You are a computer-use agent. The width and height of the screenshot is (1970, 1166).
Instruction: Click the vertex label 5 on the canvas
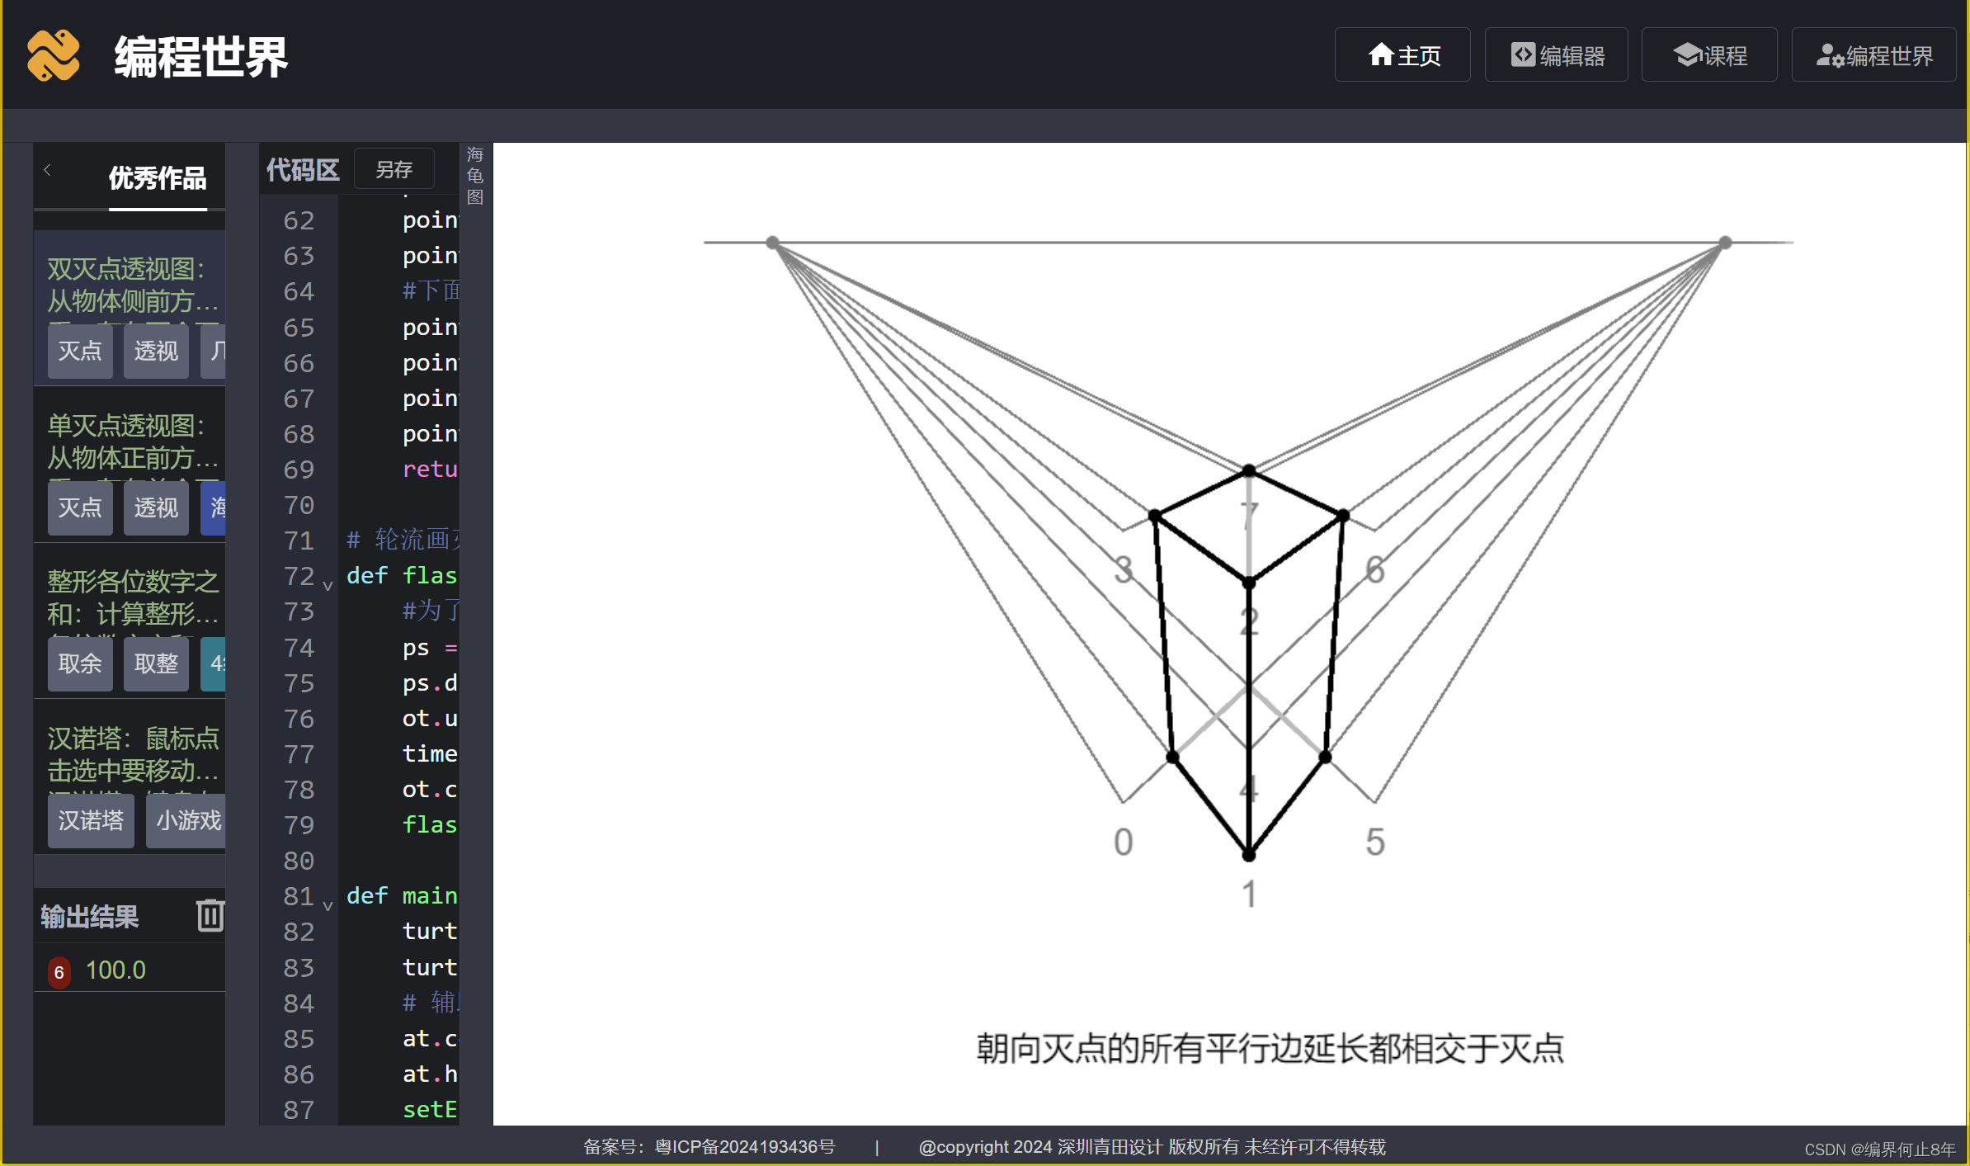1375,843
